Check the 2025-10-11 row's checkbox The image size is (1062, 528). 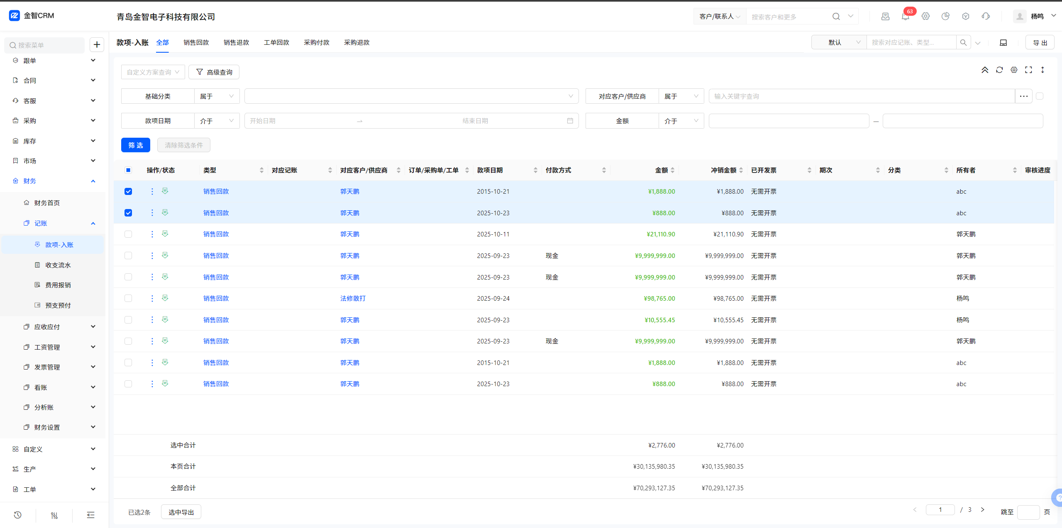[x=128, y=234]
